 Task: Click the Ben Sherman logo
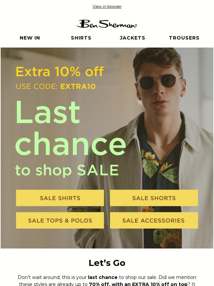[107, 24]
